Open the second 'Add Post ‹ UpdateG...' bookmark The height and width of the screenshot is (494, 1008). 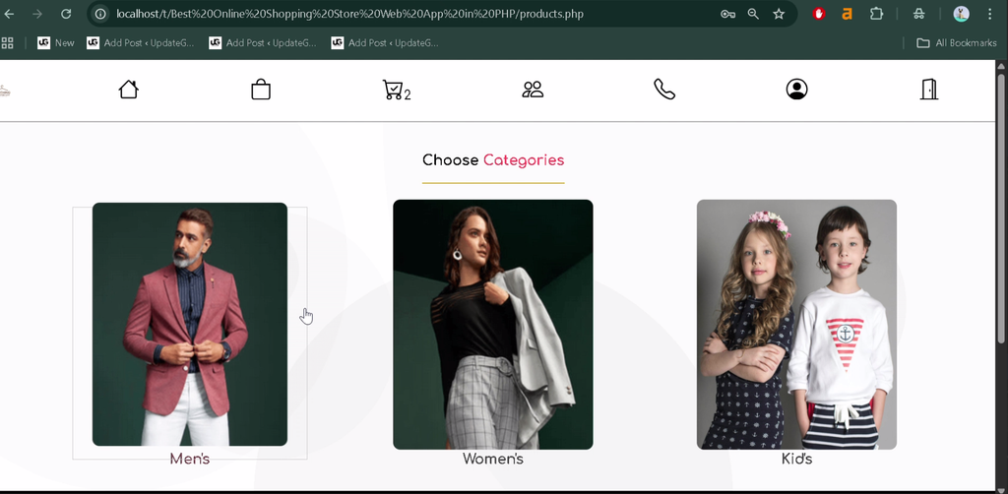pyautogui.click(x=262, y=43)
